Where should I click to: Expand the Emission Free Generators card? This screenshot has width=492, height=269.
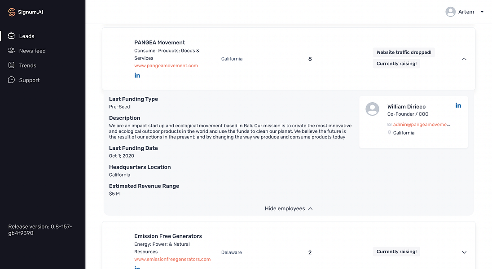[x=464, y=252]
